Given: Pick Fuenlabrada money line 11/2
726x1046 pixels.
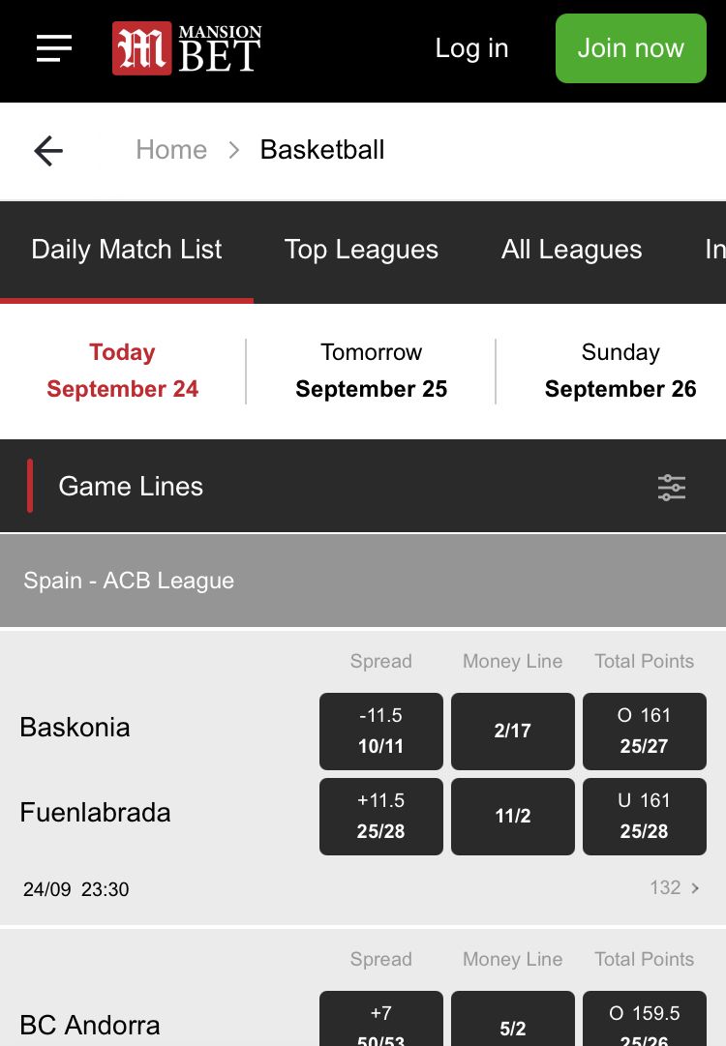Looking at the screenshot, I should tap(512, 817).
